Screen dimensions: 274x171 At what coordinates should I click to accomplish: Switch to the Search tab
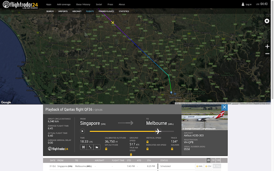50,11
